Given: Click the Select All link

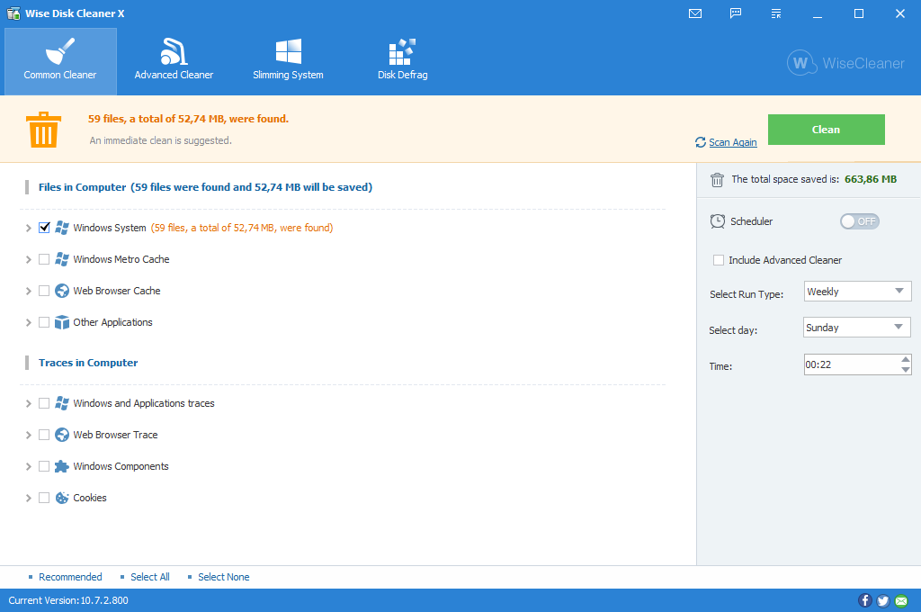Looking at the screenshot, I should pos(150,577).
